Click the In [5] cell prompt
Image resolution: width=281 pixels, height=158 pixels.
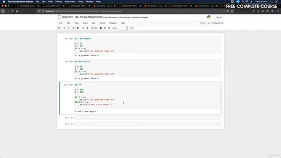[x=69, y=39]
